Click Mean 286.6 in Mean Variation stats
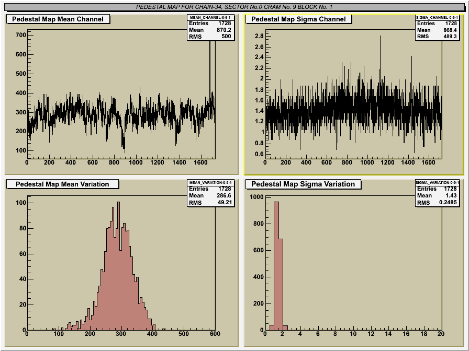 (x=210, y=195)
